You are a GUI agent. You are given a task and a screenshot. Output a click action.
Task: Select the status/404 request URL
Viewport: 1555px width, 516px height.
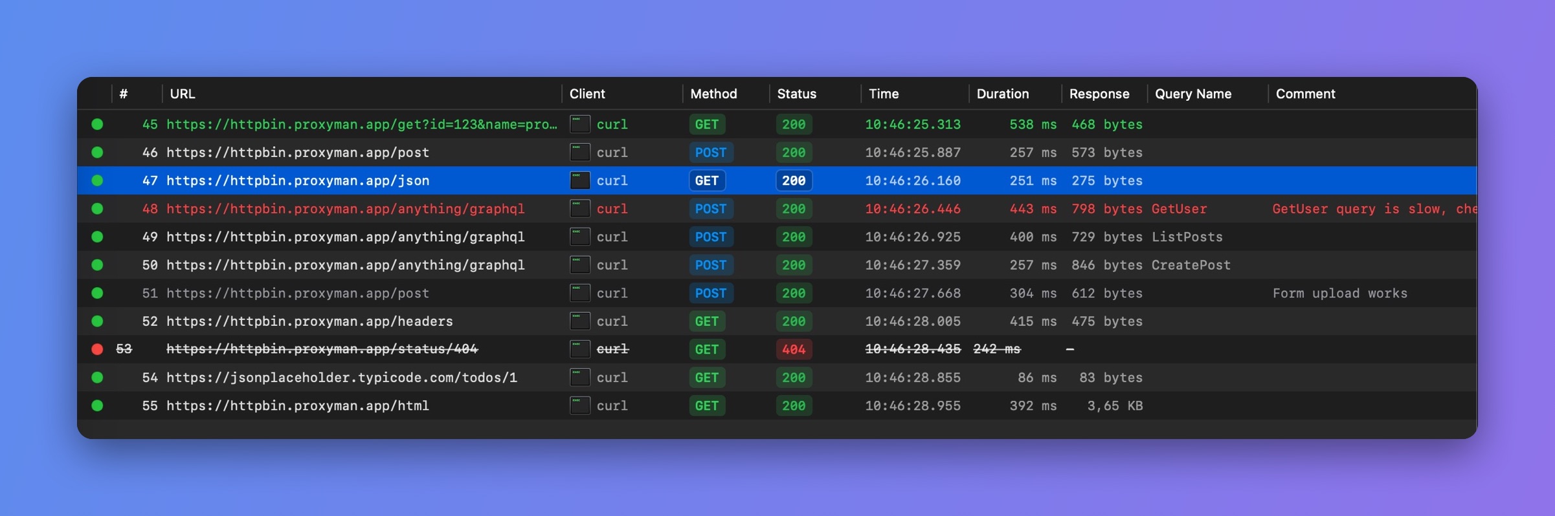322,349
